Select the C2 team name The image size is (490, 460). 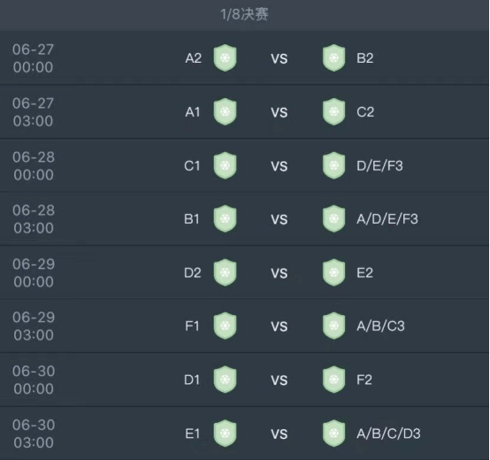coord(365,111)
